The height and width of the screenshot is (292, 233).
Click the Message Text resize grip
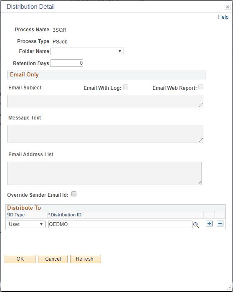point(201,140)
